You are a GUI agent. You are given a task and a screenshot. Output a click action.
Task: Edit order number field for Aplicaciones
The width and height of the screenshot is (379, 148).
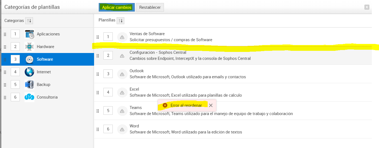15,34
